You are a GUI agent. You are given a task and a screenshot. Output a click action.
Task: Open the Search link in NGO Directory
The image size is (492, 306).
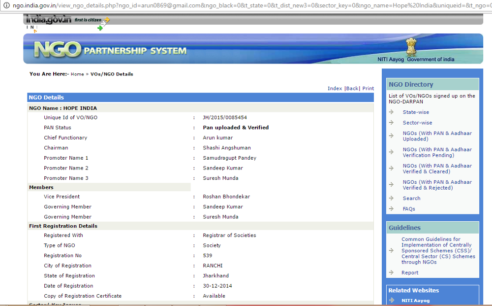(x=411, y=198)
